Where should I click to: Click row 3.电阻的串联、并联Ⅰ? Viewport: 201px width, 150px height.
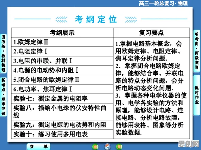[x=62, y=61]
